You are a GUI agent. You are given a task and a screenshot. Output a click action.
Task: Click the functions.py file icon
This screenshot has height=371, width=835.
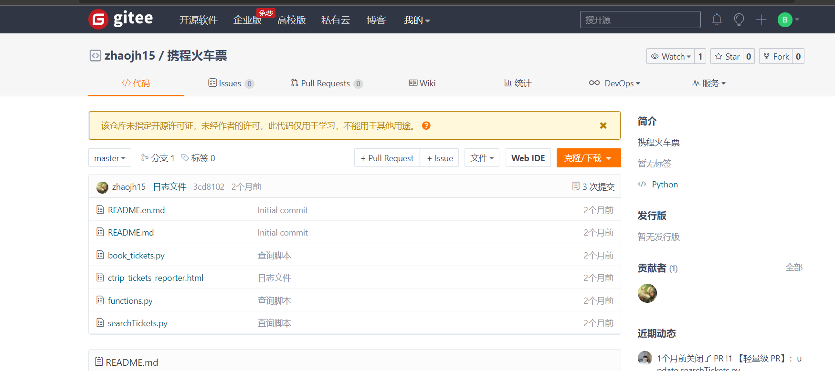click(x=100, y=300)
